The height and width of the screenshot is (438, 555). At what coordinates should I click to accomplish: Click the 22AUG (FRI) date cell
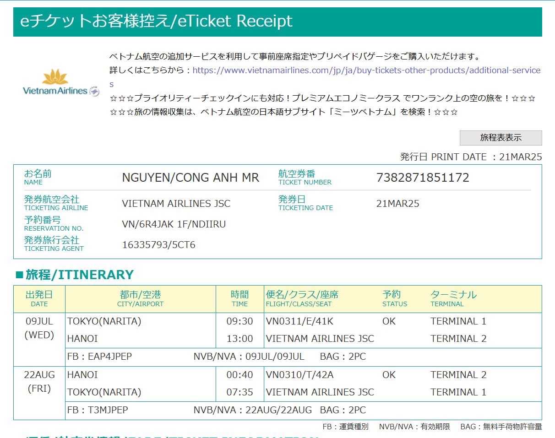click(x=39, y=382)
